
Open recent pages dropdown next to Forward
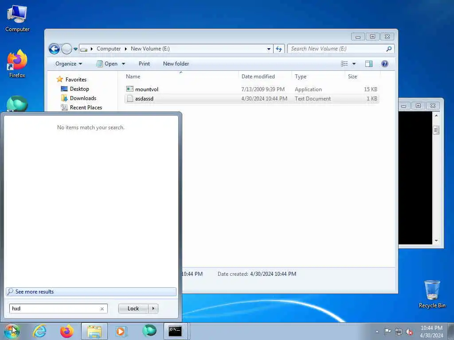[75, 49]
